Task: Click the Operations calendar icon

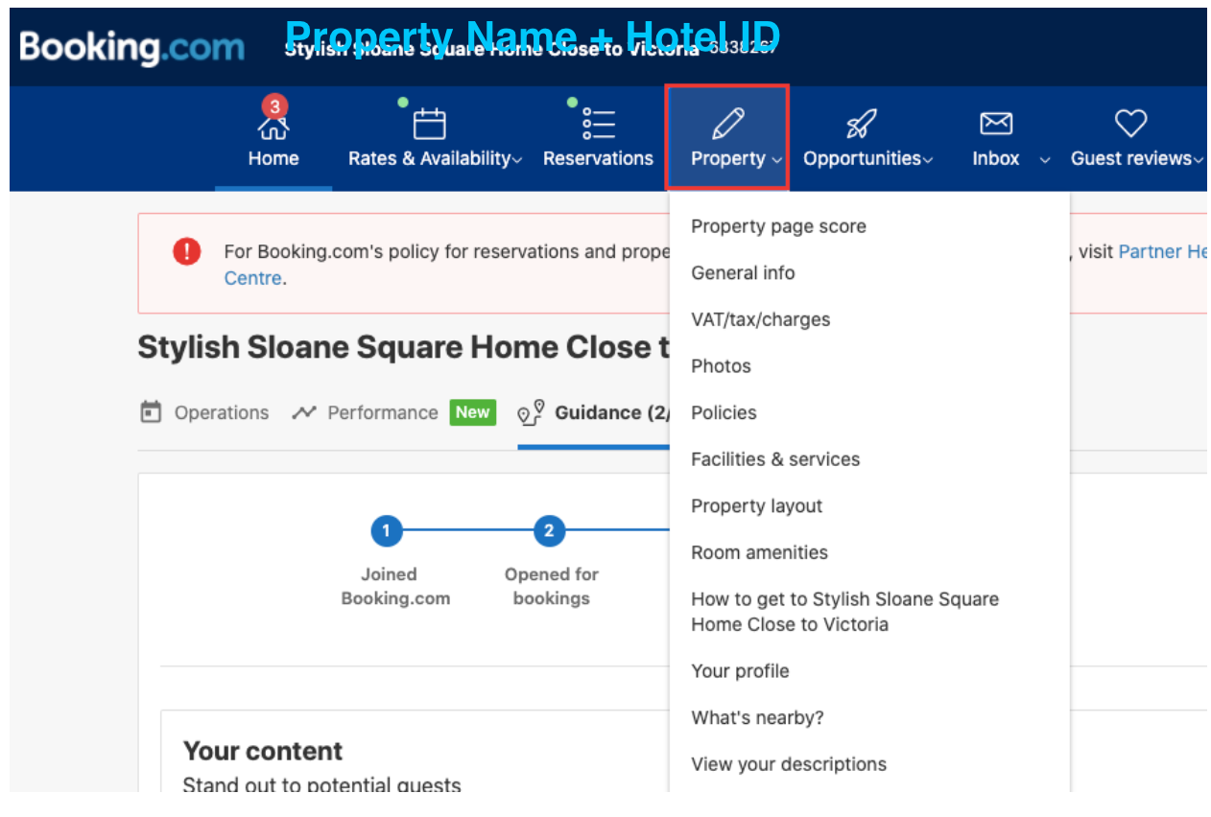Action: pyautogui.click(x=151, y=413)
